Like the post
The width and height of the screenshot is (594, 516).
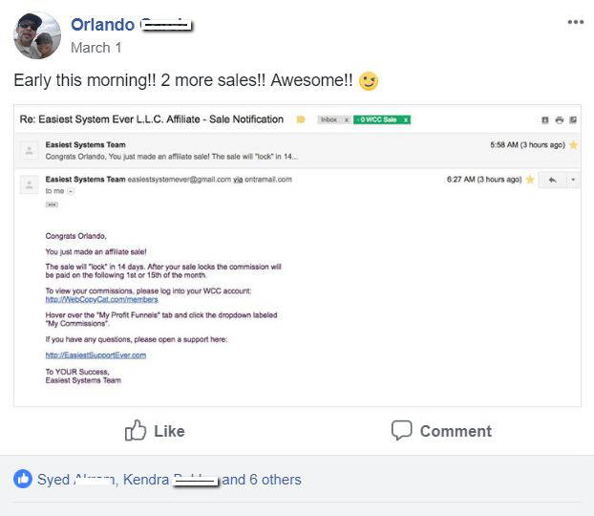pos(155,431)
